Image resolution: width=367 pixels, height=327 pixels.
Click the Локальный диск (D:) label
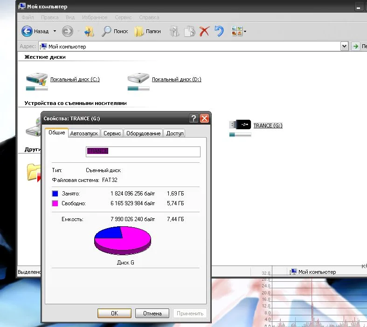[176, 79]
